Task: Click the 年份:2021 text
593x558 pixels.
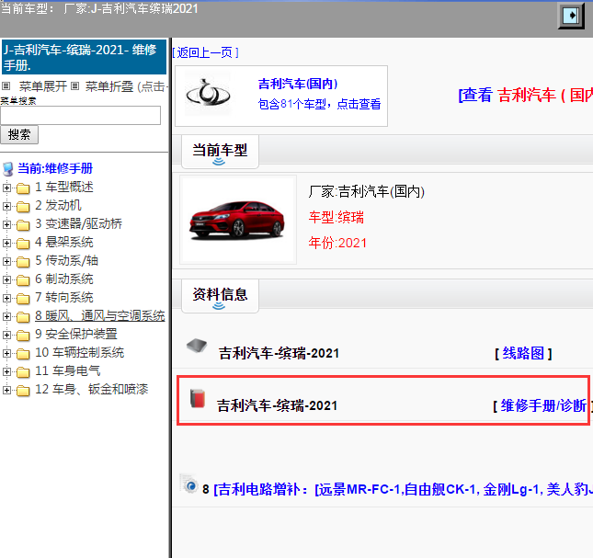Action: pyautogui.click(x=337, y=243)
